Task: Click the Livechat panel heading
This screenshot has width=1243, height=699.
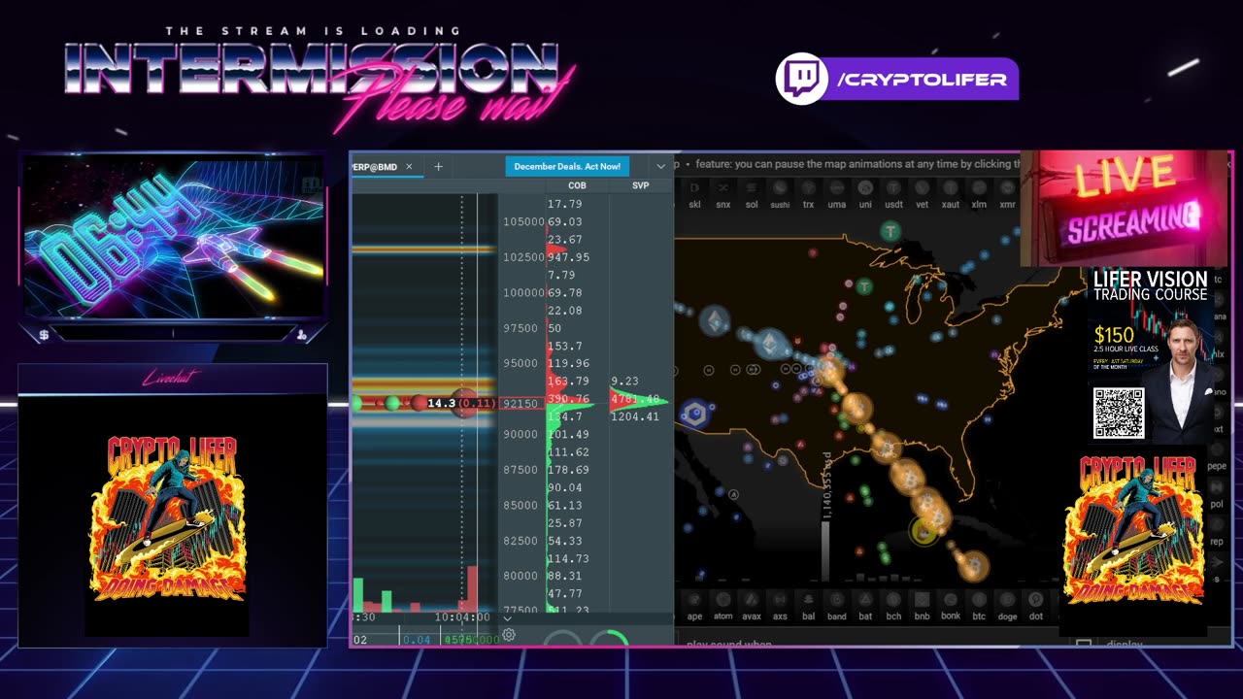Action: (x=170, y=379)
